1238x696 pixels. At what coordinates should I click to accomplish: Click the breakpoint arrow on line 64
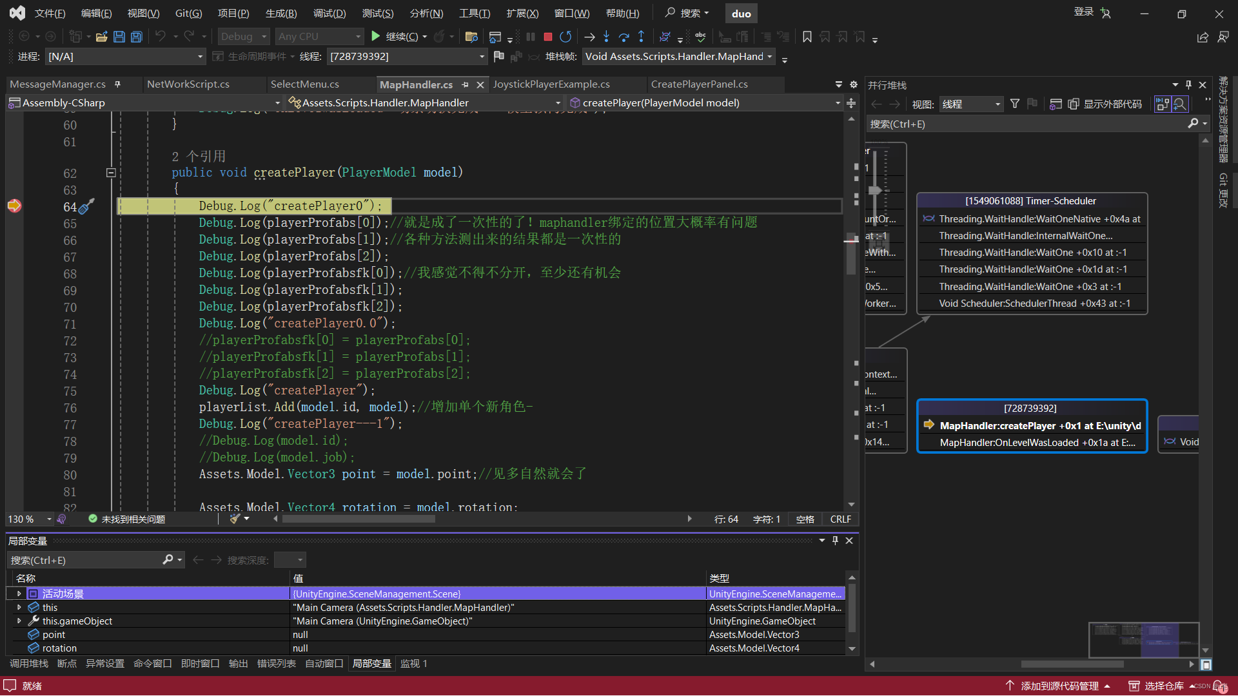[x=14, y=206]
